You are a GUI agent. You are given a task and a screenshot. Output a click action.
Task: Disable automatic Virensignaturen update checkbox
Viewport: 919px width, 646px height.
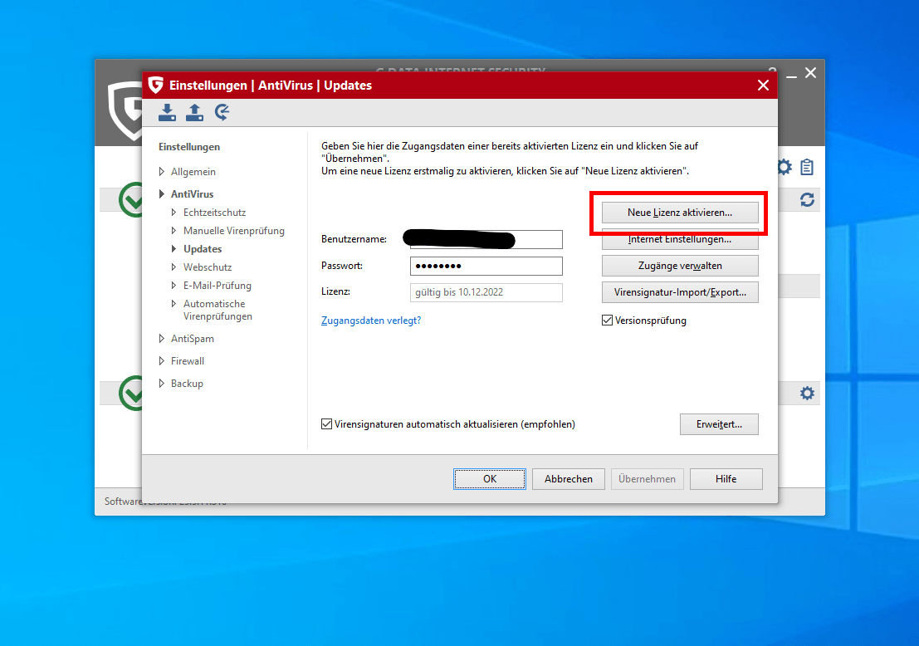(326, 424)
